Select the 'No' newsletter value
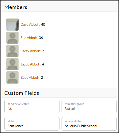The height and width of the screenshot is (133, 119). click(x=10, y=109)
